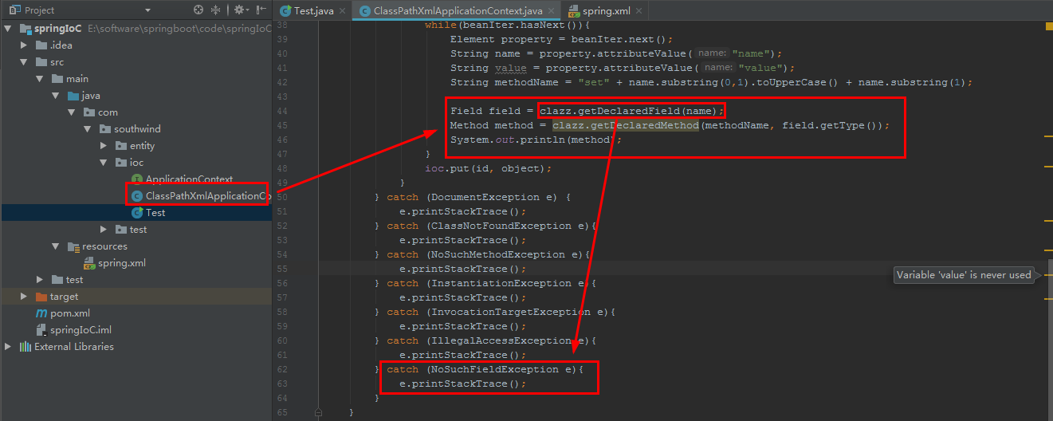Click the ApplicationContext interface icon
The width and height of the screenshot is (1053, 421).
tap(137, 179)
